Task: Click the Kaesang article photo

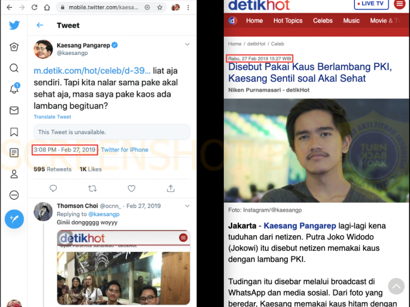Action: point(316,151)
